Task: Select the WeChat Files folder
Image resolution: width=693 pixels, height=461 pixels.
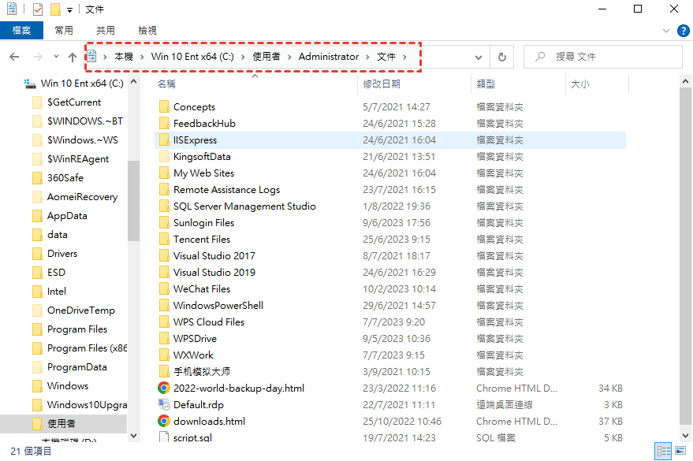Action: pyautogui.click(x=202, y=288)
